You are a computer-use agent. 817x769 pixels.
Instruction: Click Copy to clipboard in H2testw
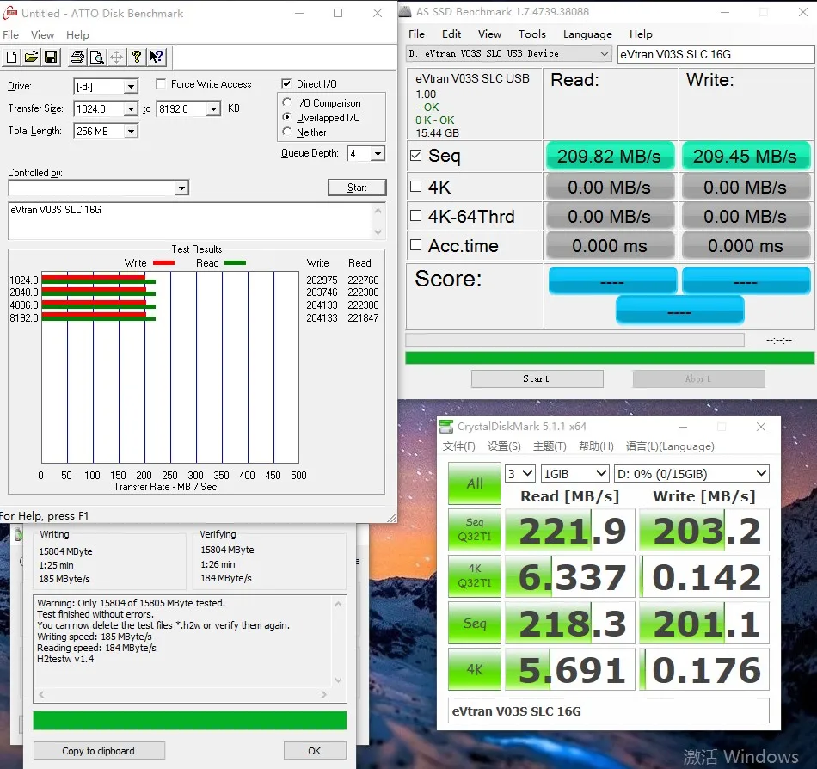pyautogui.click(x=99, y=751)
